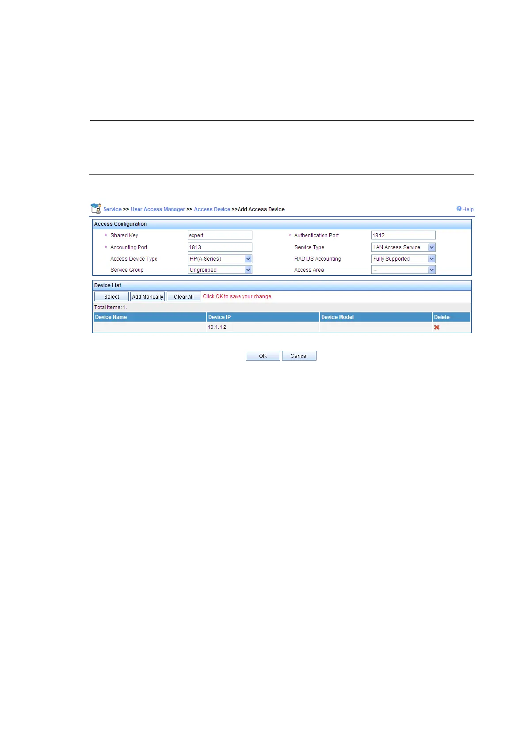The width and height of the screenshot is (526, 744).
Task: Click the Device Name column header
Action: 150,317
